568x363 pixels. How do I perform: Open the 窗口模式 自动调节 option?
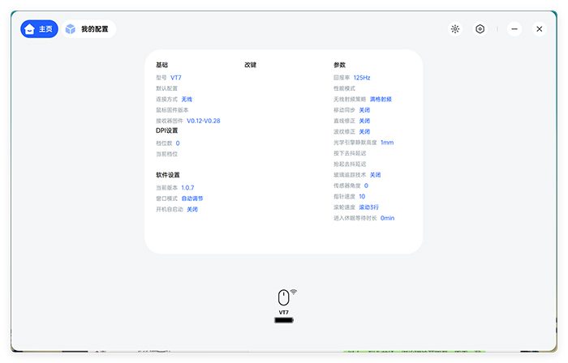coord(191,199)
